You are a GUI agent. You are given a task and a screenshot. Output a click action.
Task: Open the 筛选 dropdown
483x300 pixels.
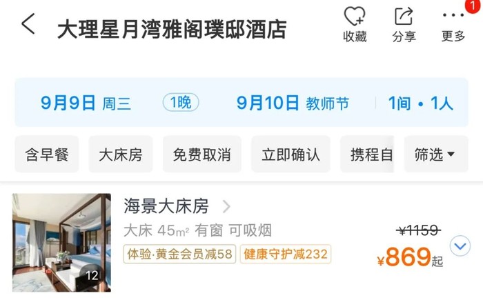436,154
